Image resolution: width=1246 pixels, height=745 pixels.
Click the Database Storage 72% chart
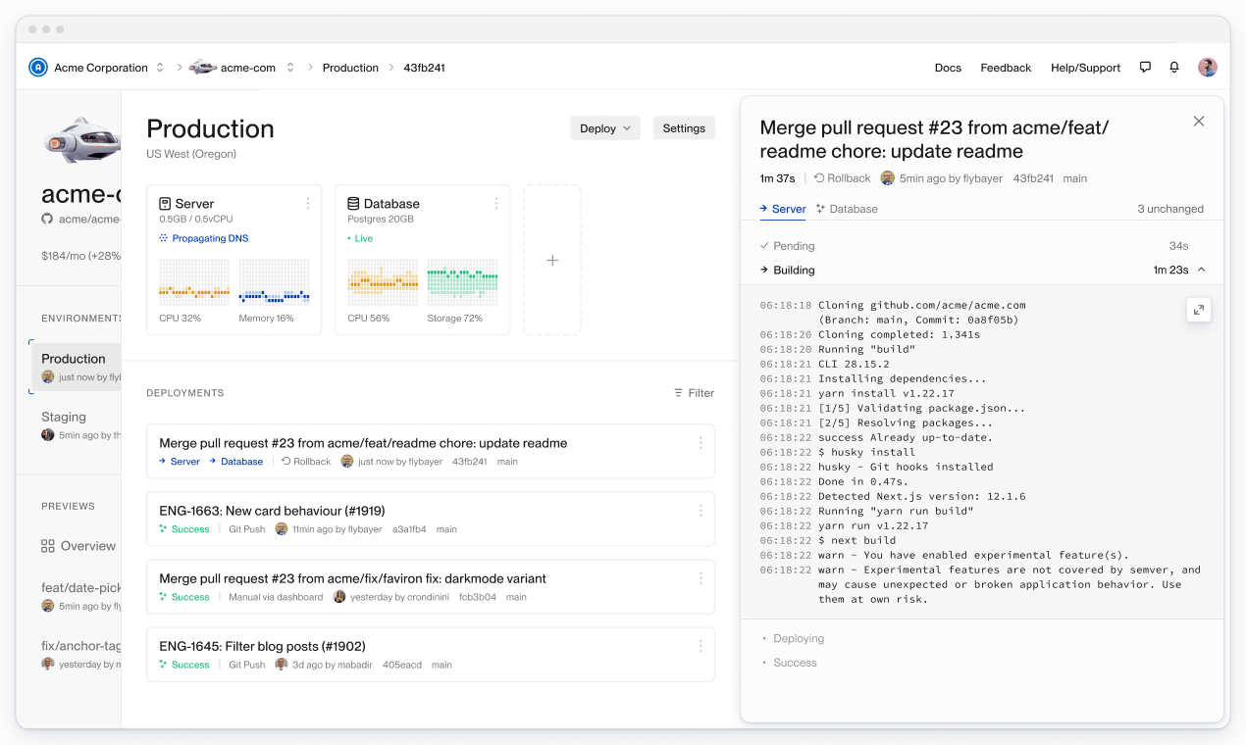click(462, 283)
